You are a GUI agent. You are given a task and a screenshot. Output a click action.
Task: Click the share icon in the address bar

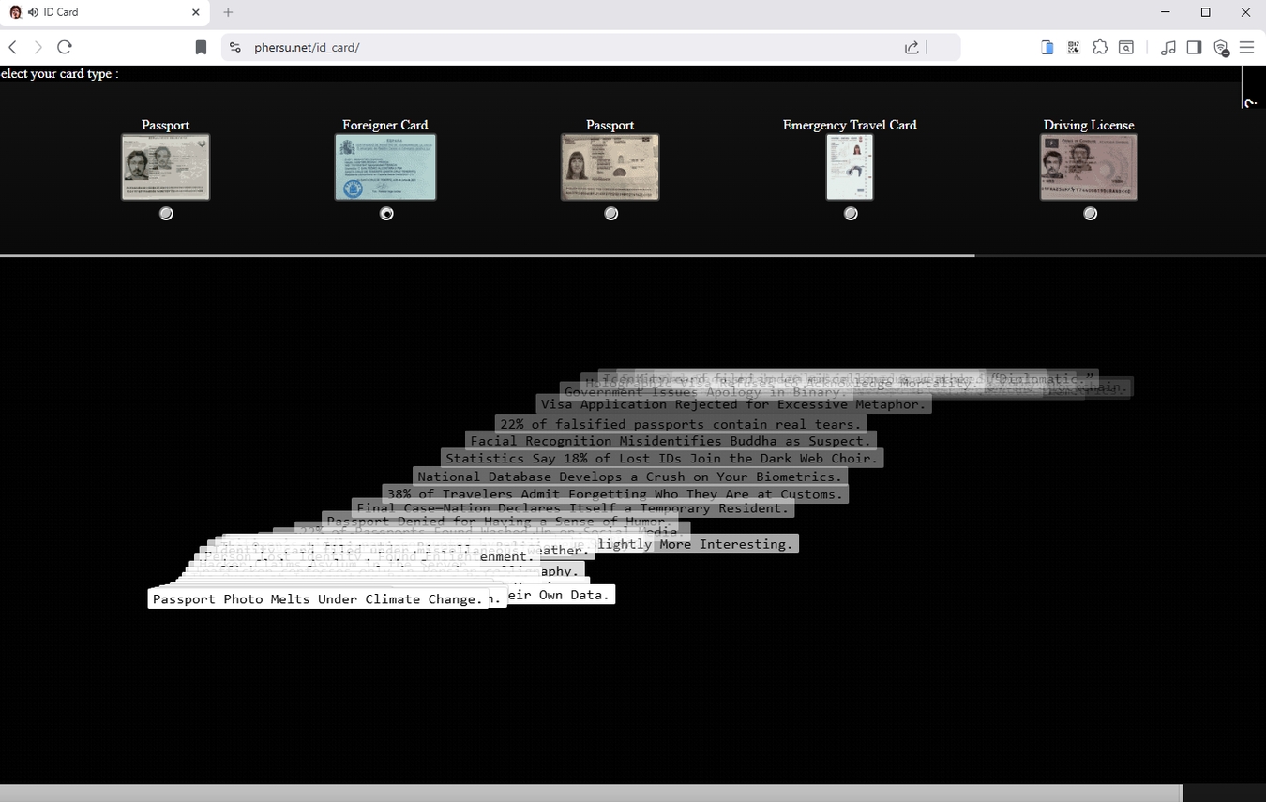pos(911,47)
